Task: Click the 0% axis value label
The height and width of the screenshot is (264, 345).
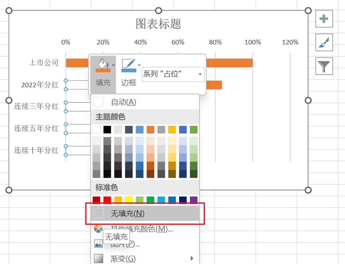Action: click(x=66, y=42)
